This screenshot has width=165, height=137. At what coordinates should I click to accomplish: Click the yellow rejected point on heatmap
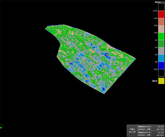click(107, 55)
